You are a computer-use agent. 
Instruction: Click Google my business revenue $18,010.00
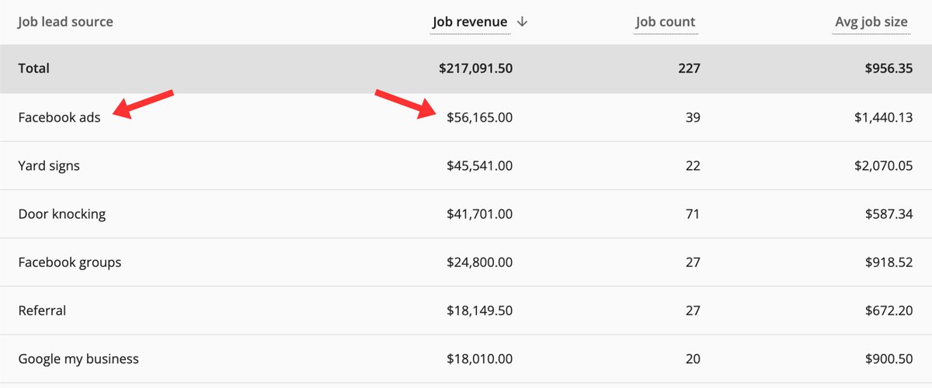click(x=479, y=359)
